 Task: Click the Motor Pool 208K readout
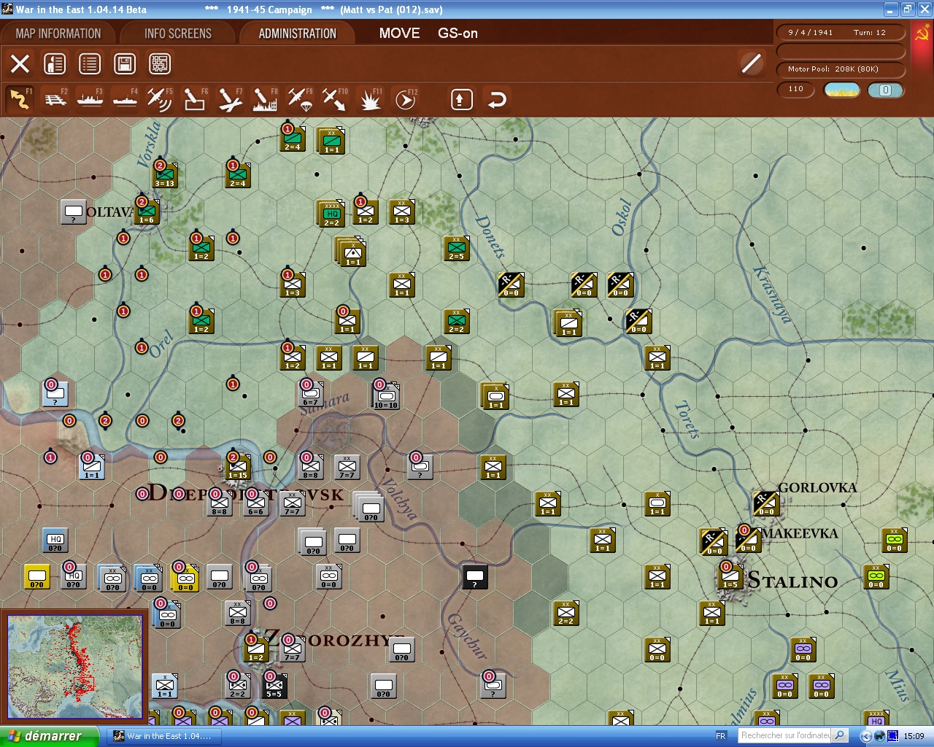click(841, 69)
